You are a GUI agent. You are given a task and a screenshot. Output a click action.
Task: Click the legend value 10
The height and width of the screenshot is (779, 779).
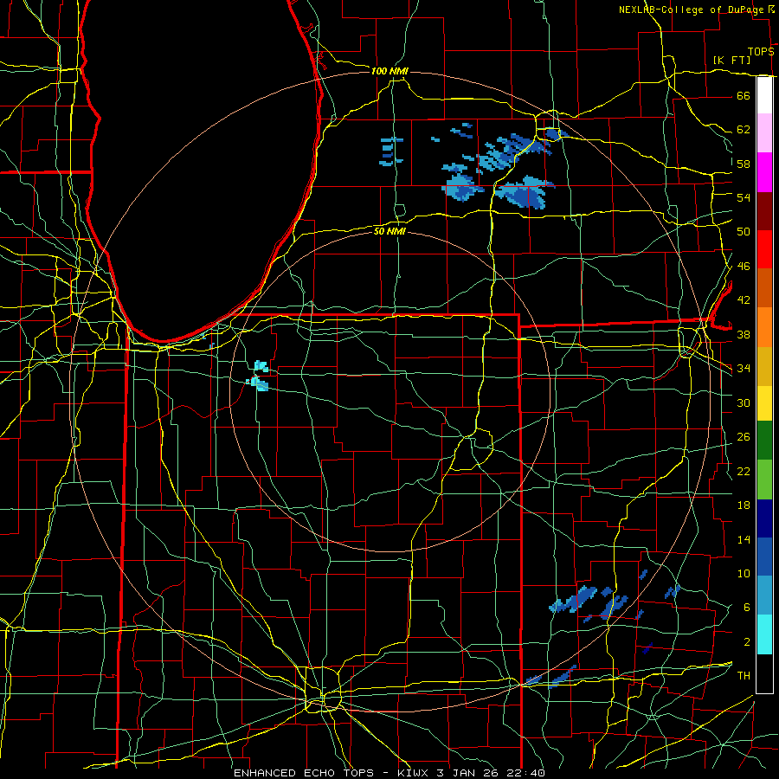744,573
